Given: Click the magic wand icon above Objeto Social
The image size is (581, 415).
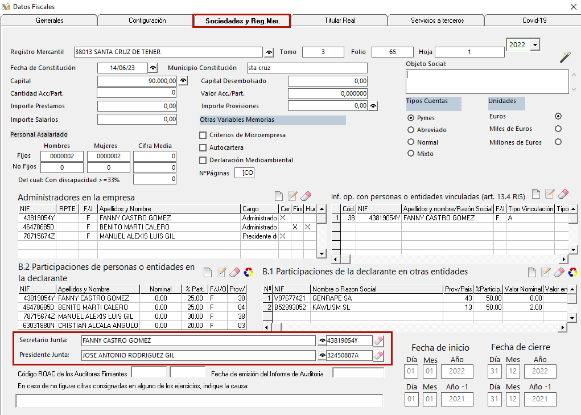Looking at the screenshot, I should click(565, 57).
